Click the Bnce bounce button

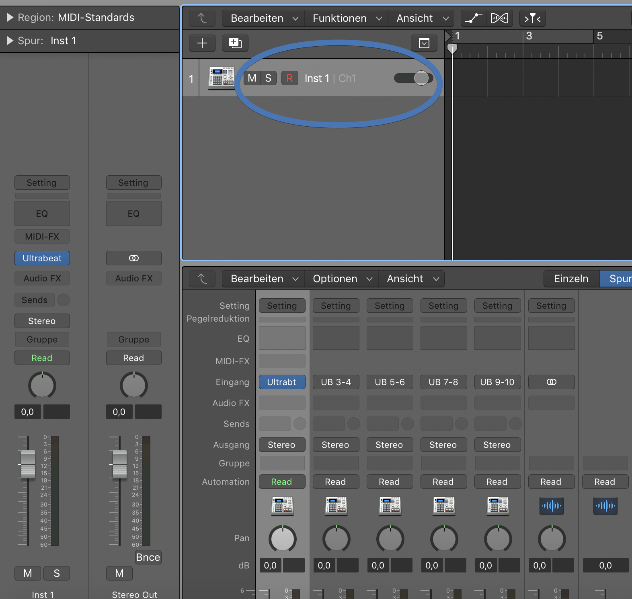[148, 557]
